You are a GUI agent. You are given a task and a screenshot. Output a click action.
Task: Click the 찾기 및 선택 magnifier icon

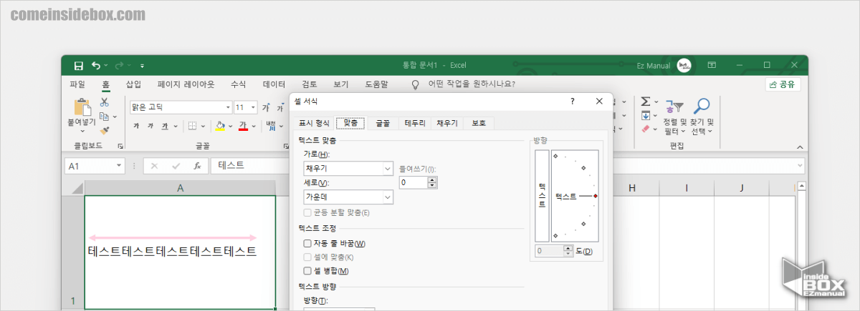pos(702,107)
